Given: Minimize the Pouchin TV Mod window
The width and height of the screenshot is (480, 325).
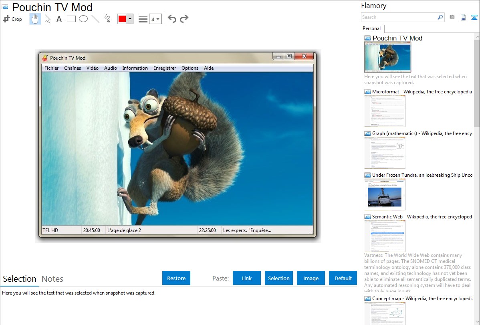Looking at the screenshot, I should click(278, 57).
